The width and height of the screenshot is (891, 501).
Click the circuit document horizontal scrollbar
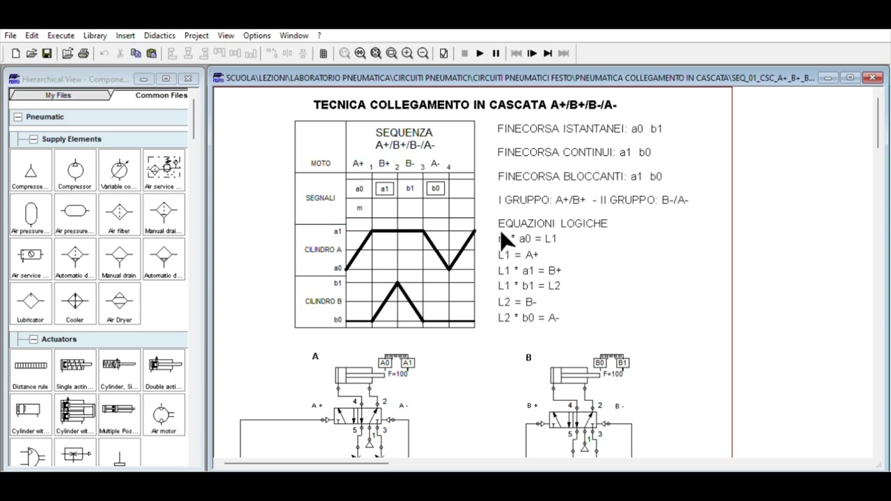pos(305,462)
